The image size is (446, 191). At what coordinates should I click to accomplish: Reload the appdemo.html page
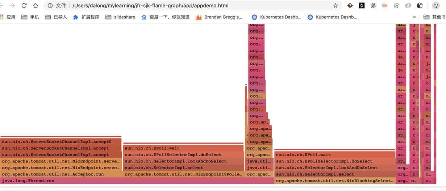24,6
